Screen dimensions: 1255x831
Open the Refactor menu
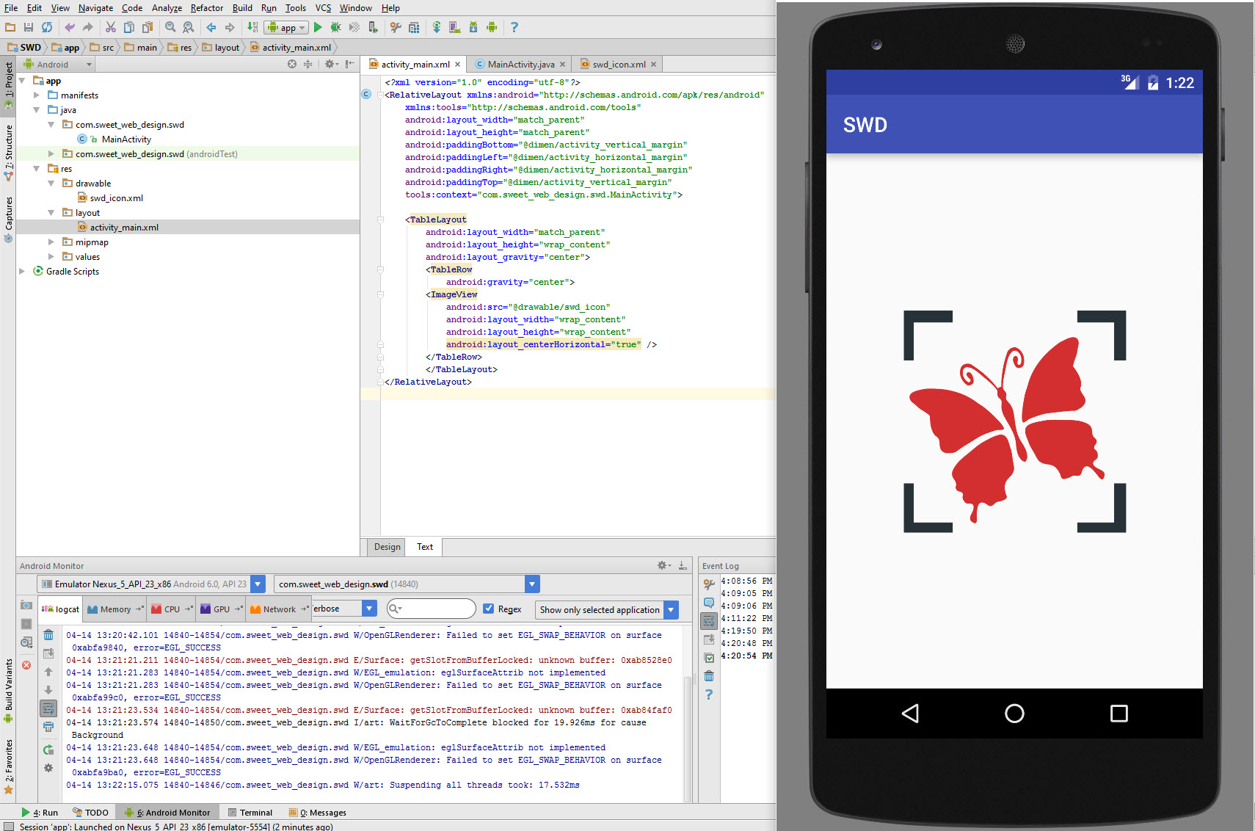(206, 8)
